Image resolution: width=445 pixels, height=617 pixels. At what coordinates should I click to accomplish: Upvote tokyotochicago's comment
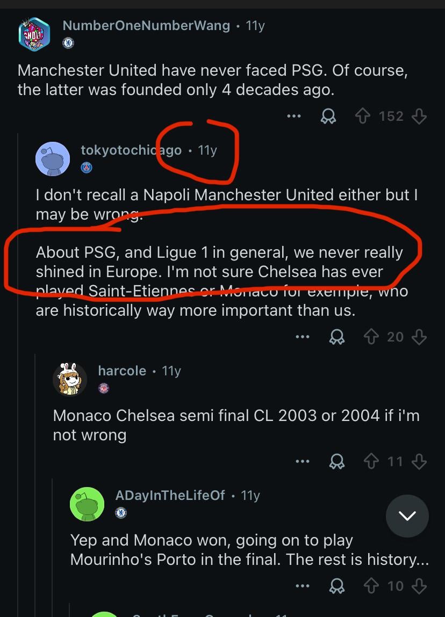(x=371, y=337)
